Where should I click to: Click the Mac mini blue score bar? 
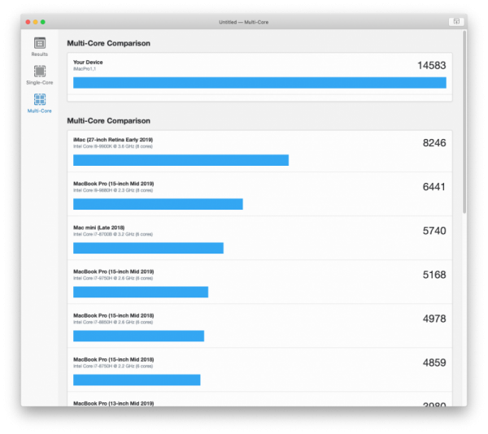pos(149,248)
